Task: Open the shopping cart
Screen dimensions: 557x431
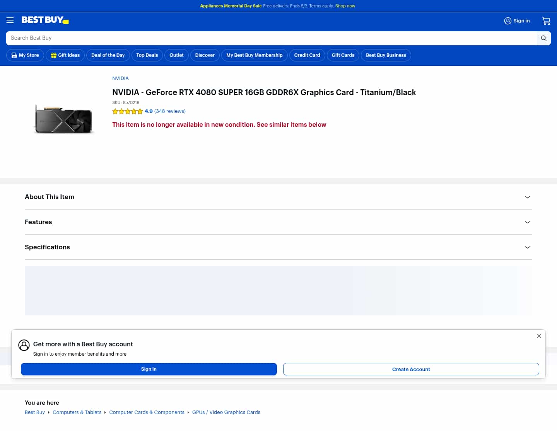Action: [546, 21]
